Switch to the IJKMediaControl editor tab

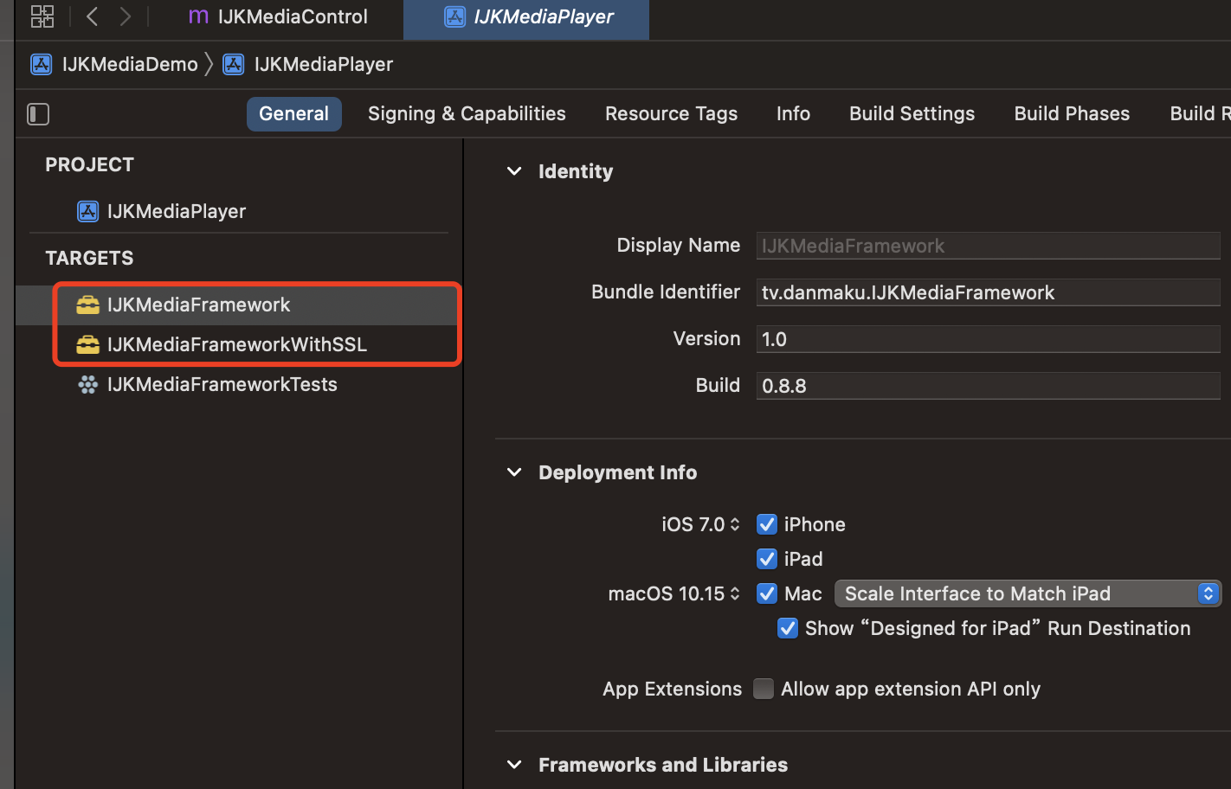click(279, 17)
